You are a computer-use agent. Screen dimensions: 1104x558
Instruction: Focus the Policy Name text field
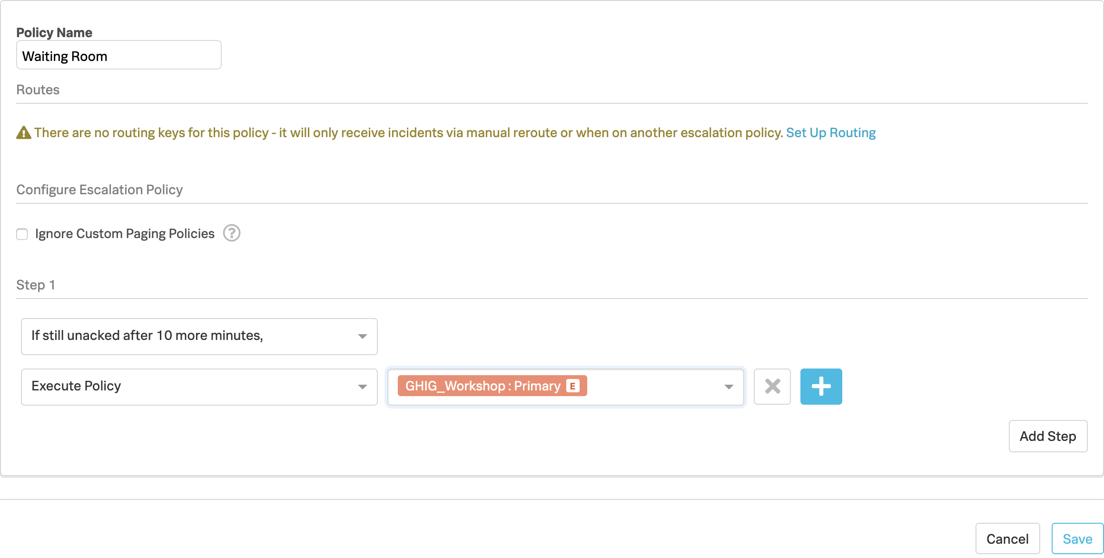coord(118,56)
